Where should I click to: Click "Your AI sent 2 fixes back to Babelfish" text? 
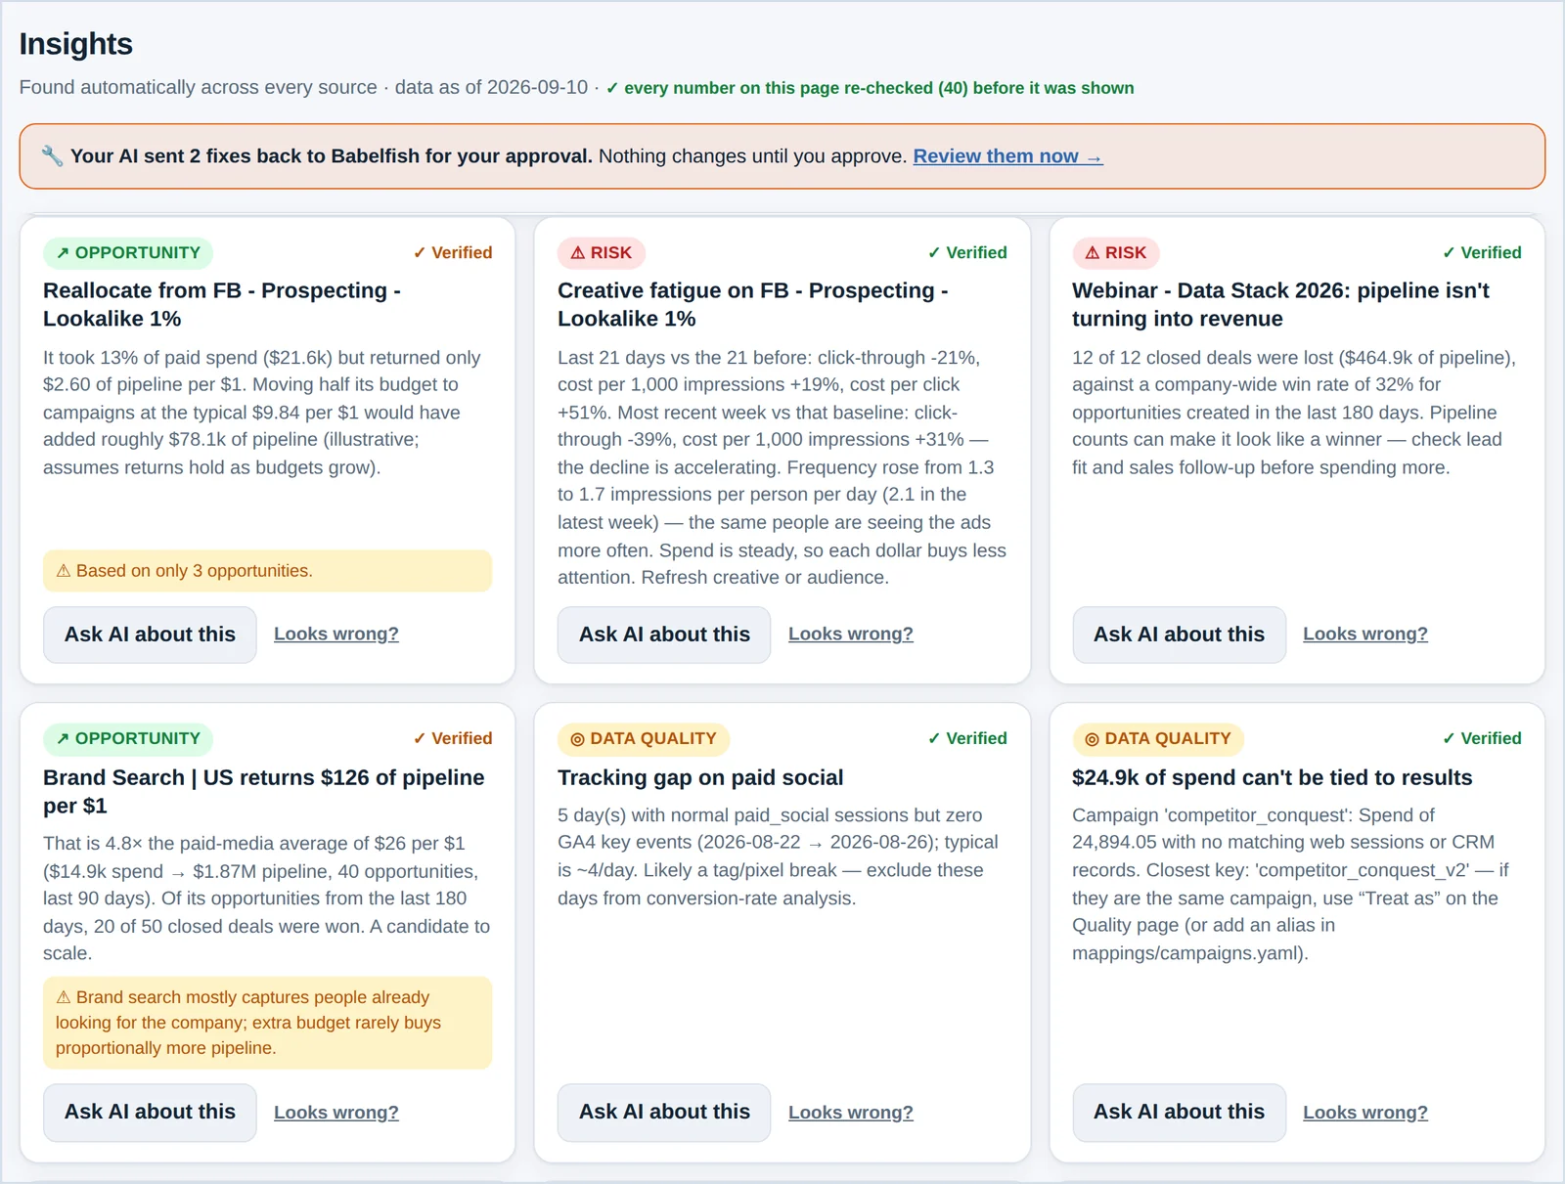[x=332, y=156]
